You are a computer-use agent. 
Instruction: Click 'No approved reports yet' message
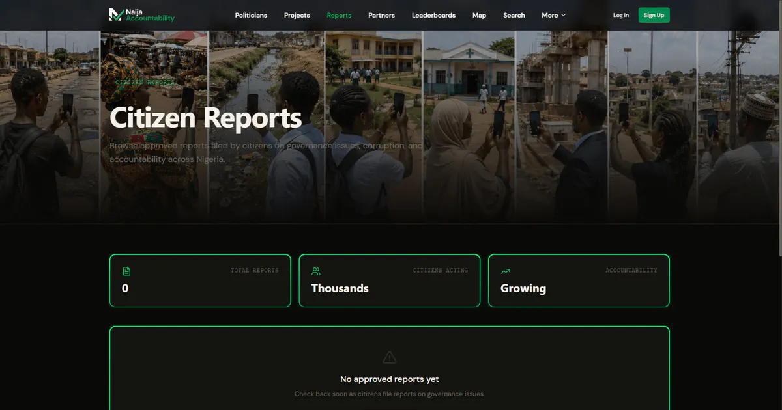click(389, 379)
